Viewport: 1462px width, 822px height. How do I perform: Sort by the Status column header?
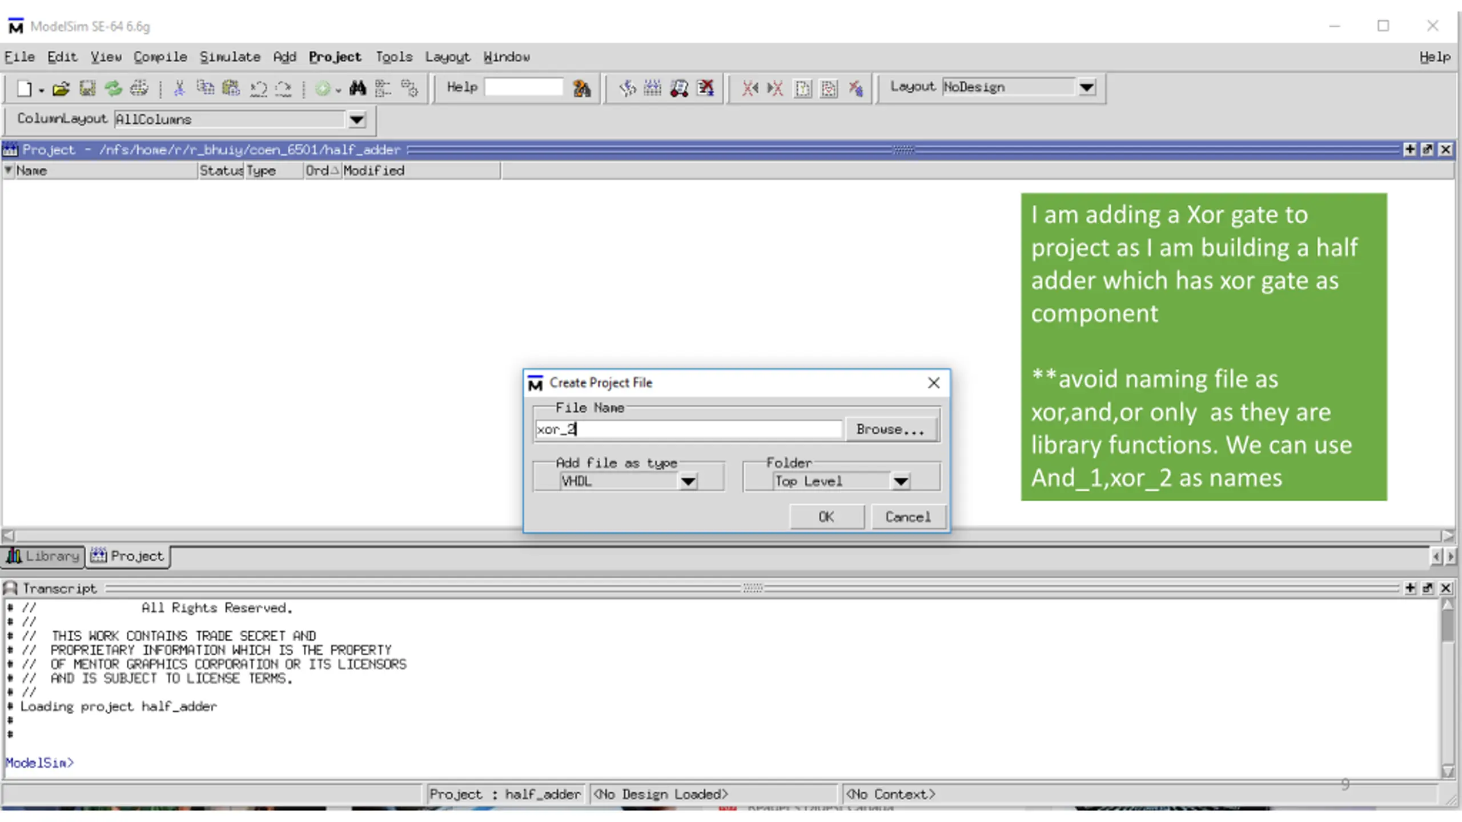(x=222, y=171)
